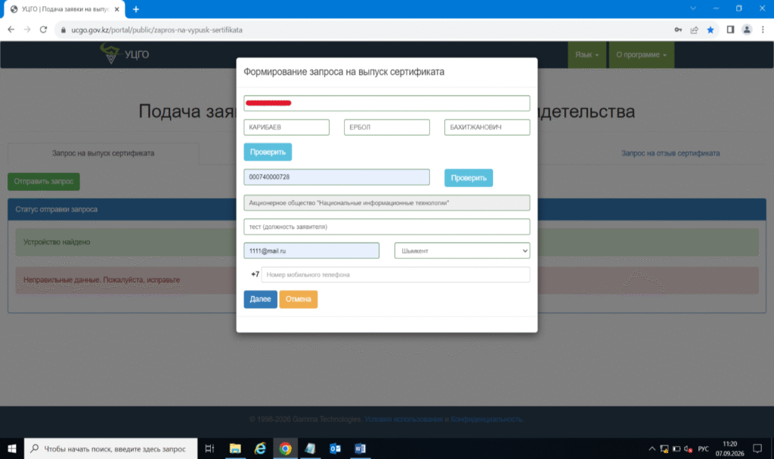Image resolution: width=774 pixels, height=459 pixels.
Task: Open File Explorer from taskbar
Action: click(235, 448)
